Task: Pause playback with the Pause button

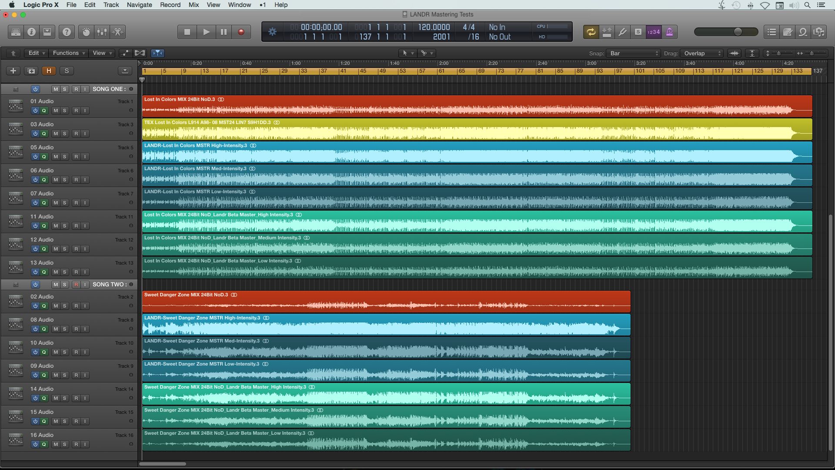Action: click(224, 32)
